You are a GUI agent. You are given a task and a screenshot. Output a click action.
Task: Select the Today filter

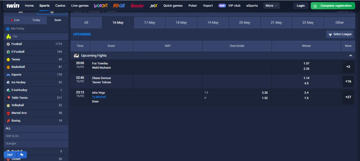pyautogui.click(x=36, y=20)
